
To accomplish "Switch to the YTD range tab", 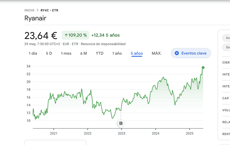I will [100, 53].
